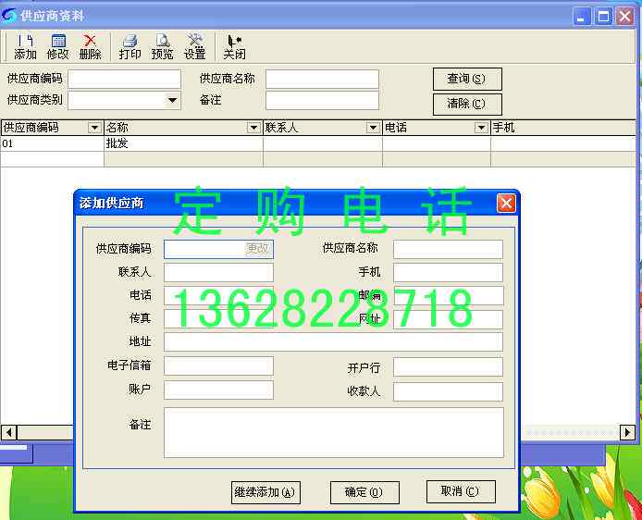Click the 关闭 (Close) toolbar icon

pos(234,46)
